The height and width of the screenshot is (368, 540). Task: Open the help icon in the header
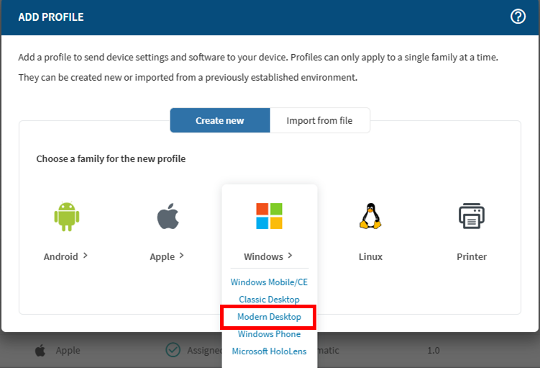518,17
